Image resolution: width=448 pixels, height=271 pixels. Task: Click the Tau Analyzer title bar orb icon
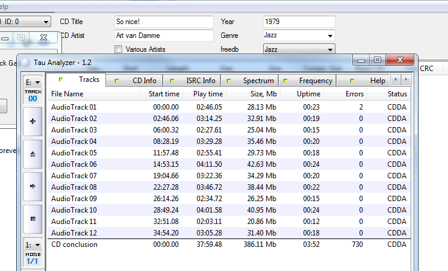[26, 62]
